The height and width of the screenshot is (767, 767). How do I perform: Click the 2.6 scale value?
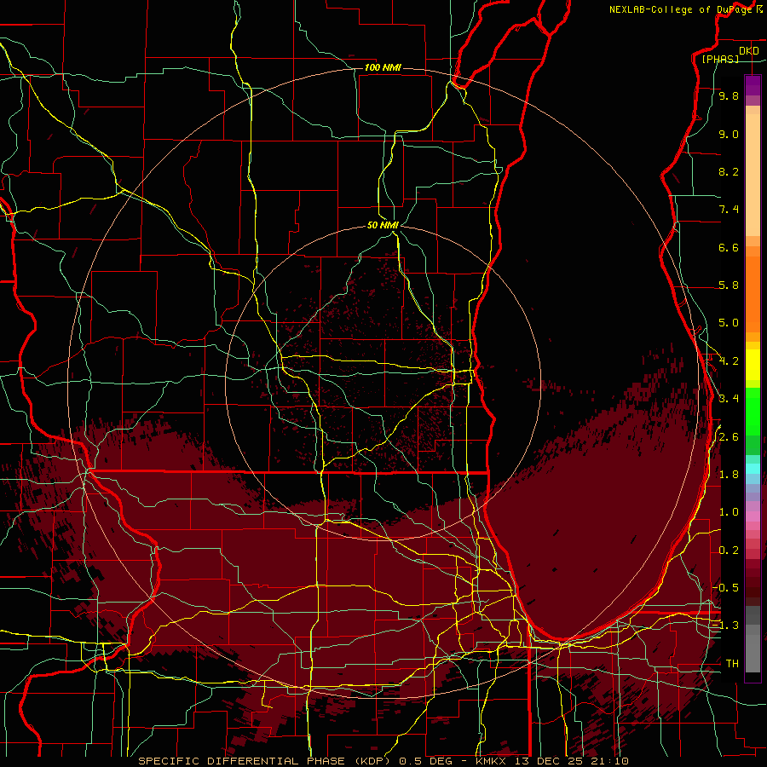[x=729, y=437]
